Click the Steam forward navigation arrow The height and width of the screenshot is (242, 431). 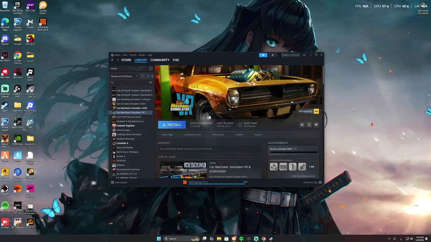point(118,60)
